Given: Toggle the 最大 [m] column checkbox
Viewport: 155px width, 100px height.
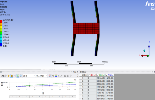Looking at the screenshot, I should point(98,75).
